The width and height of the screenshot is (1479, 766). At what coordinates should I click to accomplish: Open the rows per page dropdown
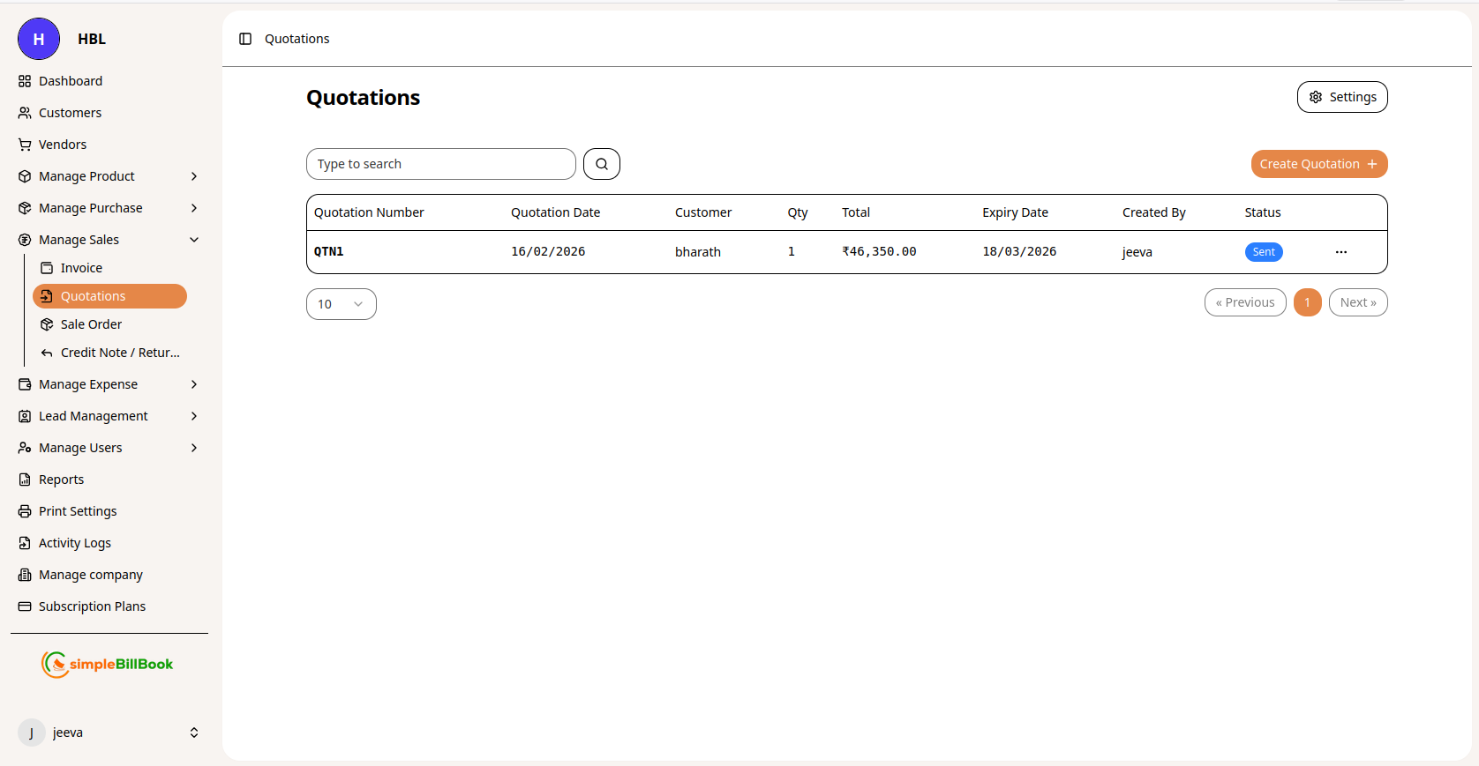point(341,304)
